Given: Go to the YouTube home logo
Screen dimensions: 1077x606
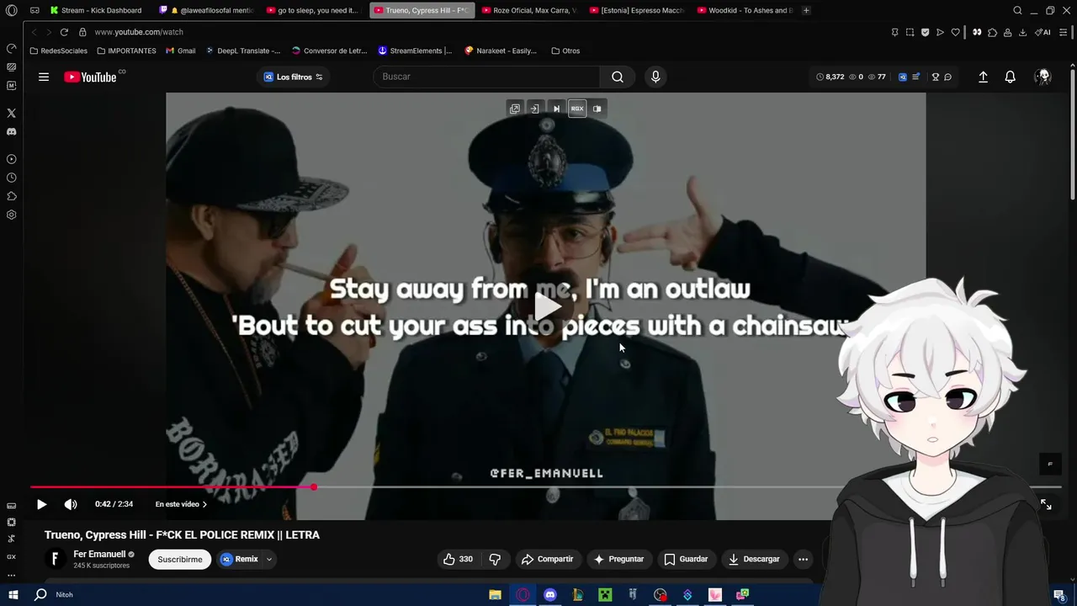Looking at the screenshot, I should point(90,77).
